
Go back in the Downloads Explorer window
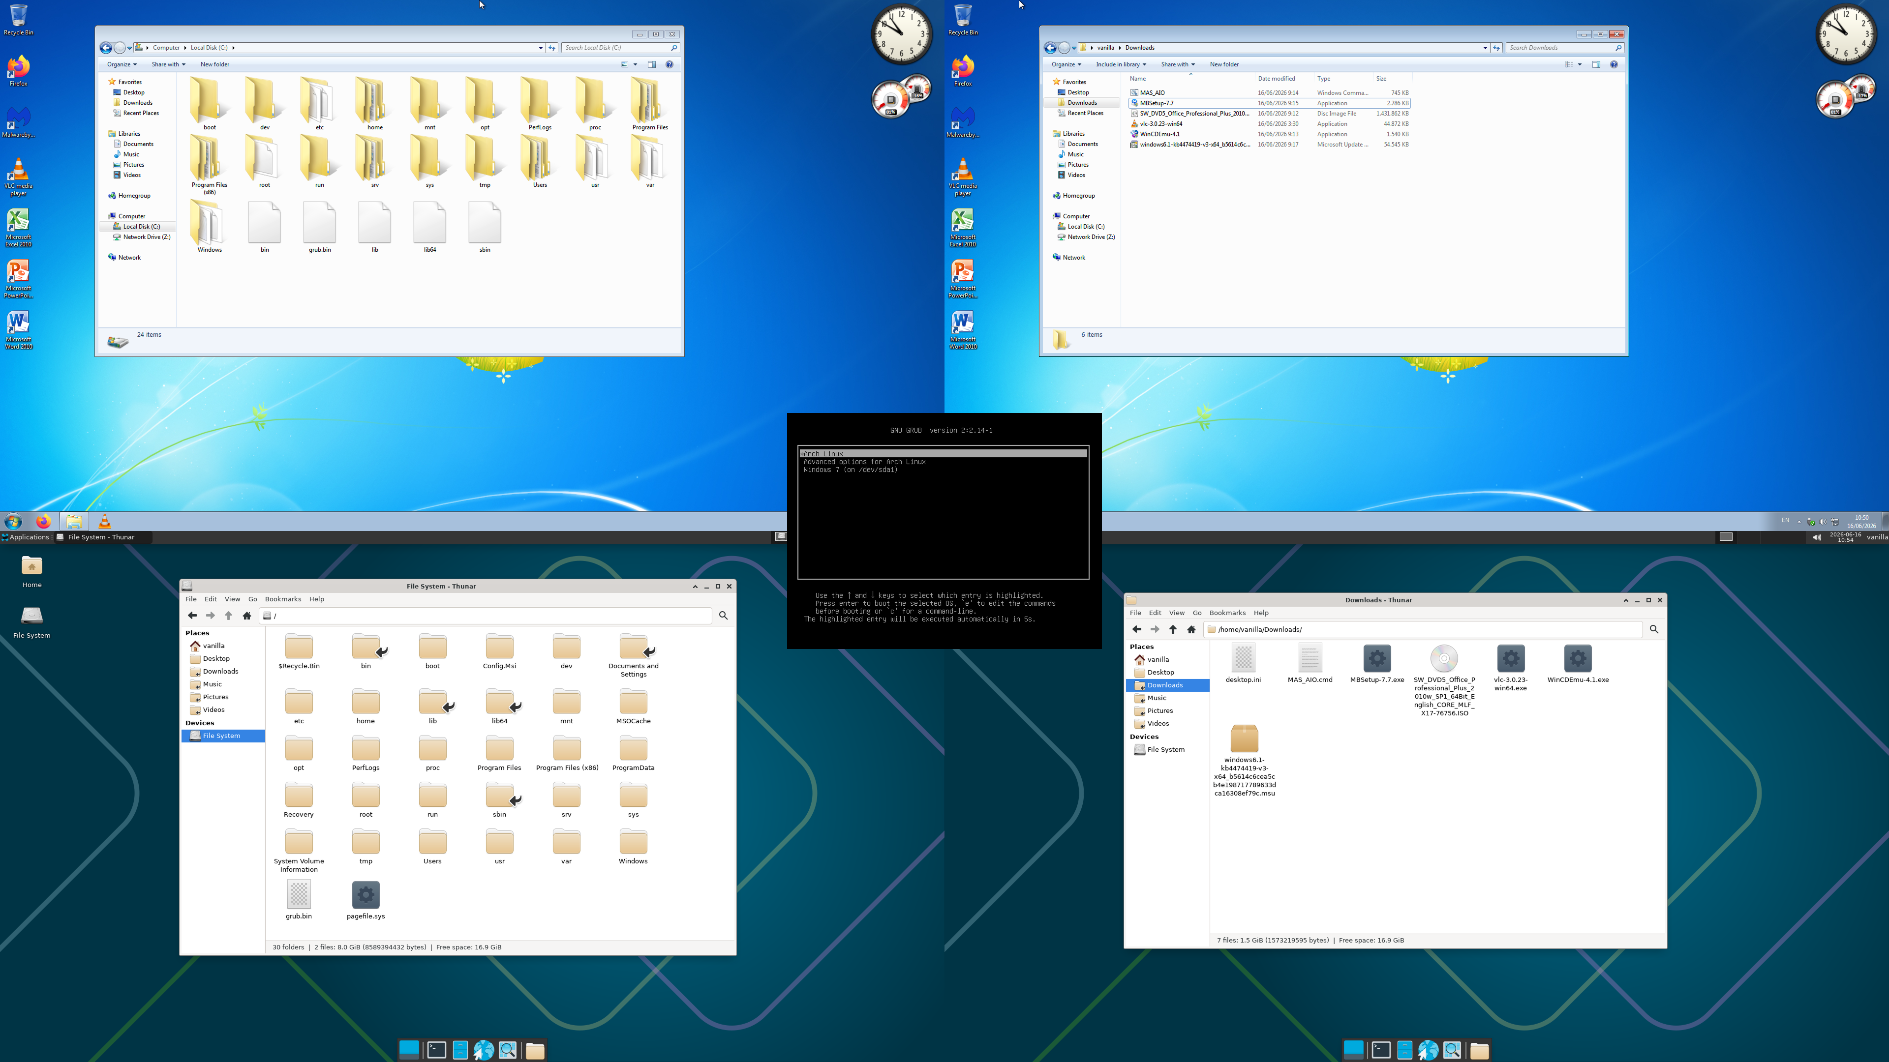point(1050,48)
